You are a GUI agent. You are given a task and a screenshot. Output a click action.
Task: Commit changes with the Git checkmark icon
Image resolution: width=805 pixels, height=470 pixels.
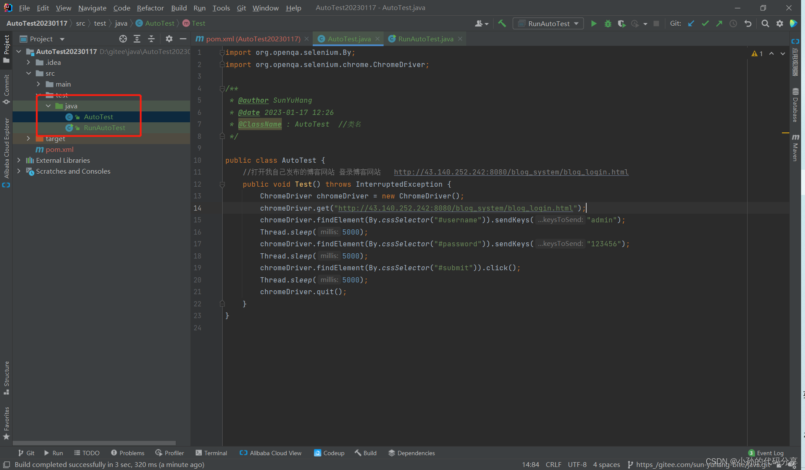705,23
